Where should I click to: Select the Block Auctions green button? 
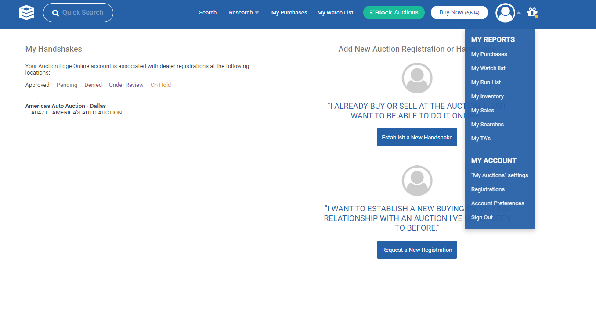(394, 12)
